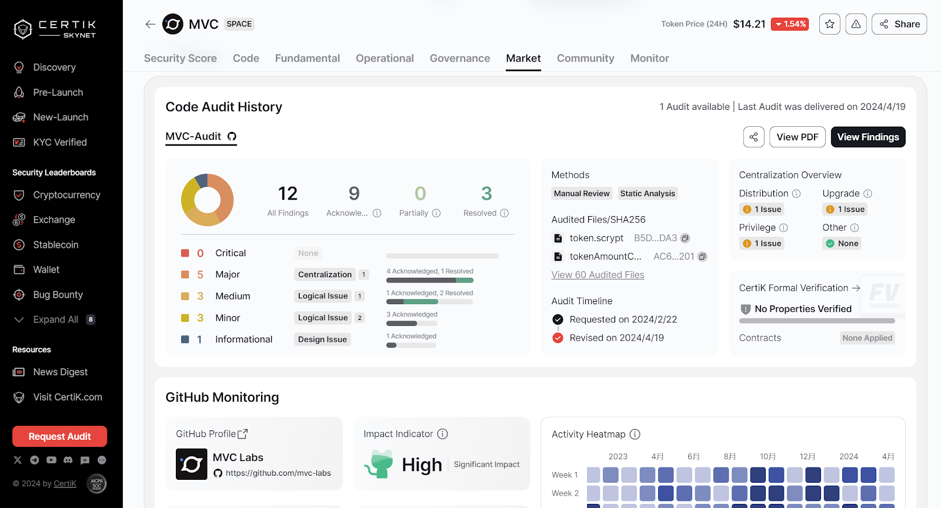Open CertiK X (Twitter) profile
Screen dimensions: 941x508
point(18,460)
